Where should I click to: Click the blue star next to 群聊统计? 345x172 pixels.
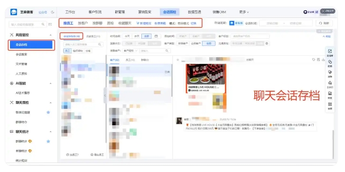click(x=48, y=141)
